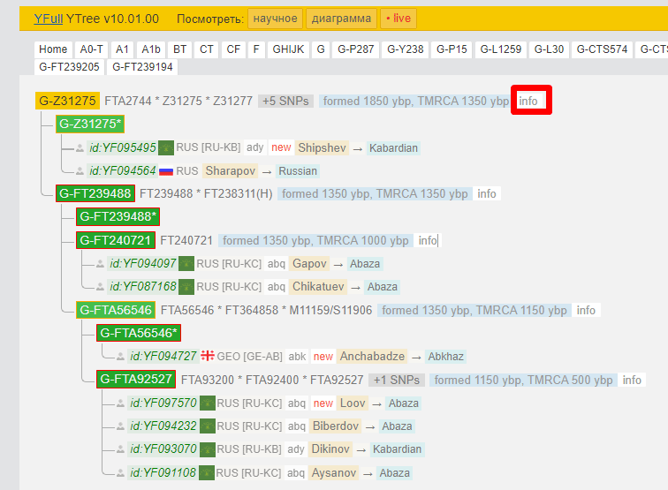Click the Georgian flag icon beside Anchabadze
Viewport: 668px width, 490px height.
[209, 357]
